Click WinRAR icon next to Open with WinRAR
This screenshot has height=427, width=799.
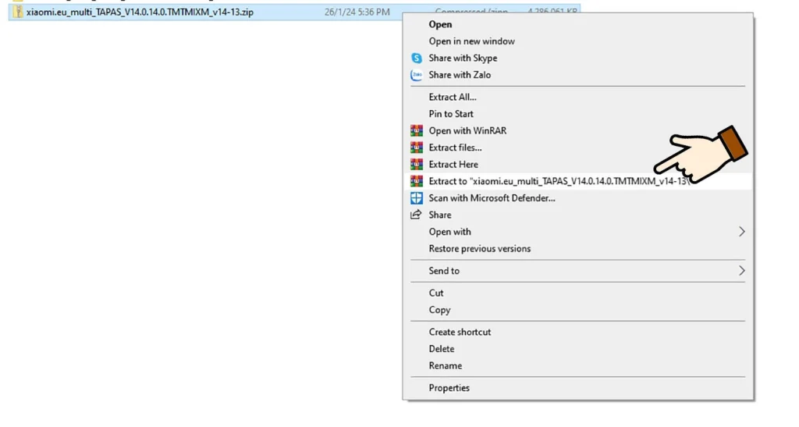417,131
